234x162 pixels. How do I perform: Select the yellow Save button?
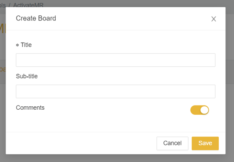pyautogui.click(x=205, y=143)
